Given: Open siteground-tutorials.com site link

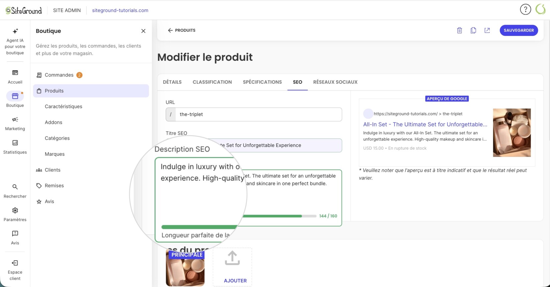Looking at the screenshot, I should coord(120,10).
